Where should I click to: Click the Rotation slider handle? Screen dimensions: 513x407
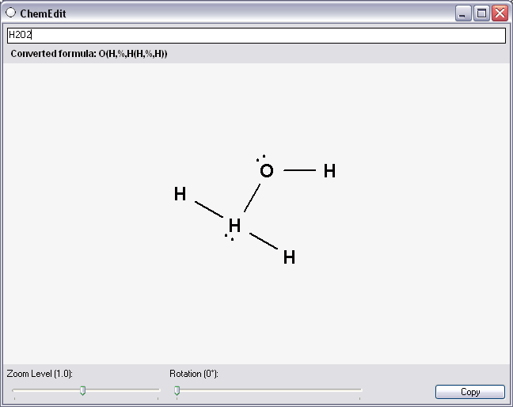[x=177, y=390]
